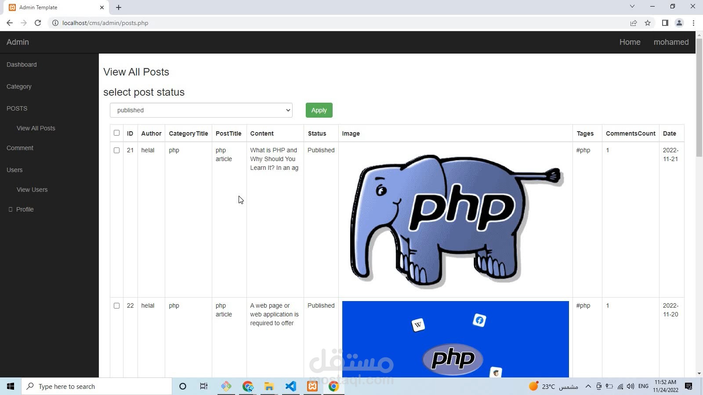Expand the POSTS sidebar section
The image size is (703, 395).
17,108
